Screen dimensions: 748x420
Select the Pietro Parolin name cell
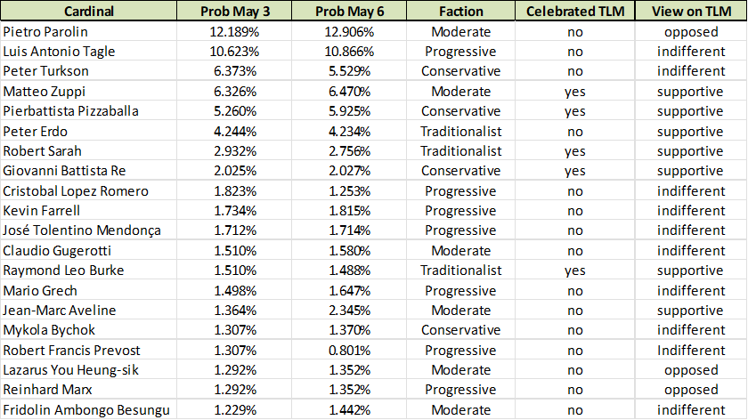[87, 31]
